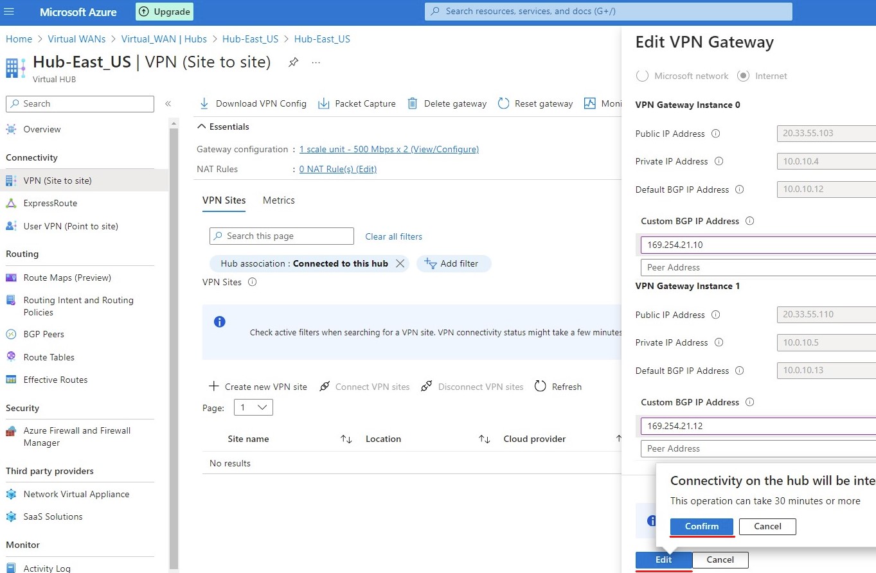The image size is (876, 573).
Task: Select the Internet radio option
Action: [744, 76]
